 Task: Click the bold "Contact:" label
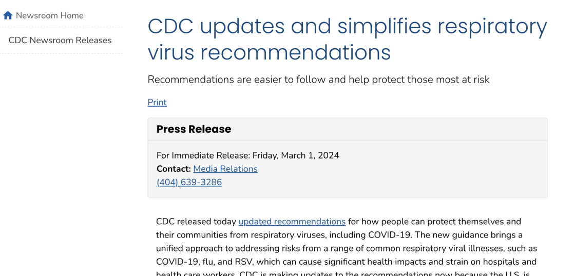[x=174, y=169]
